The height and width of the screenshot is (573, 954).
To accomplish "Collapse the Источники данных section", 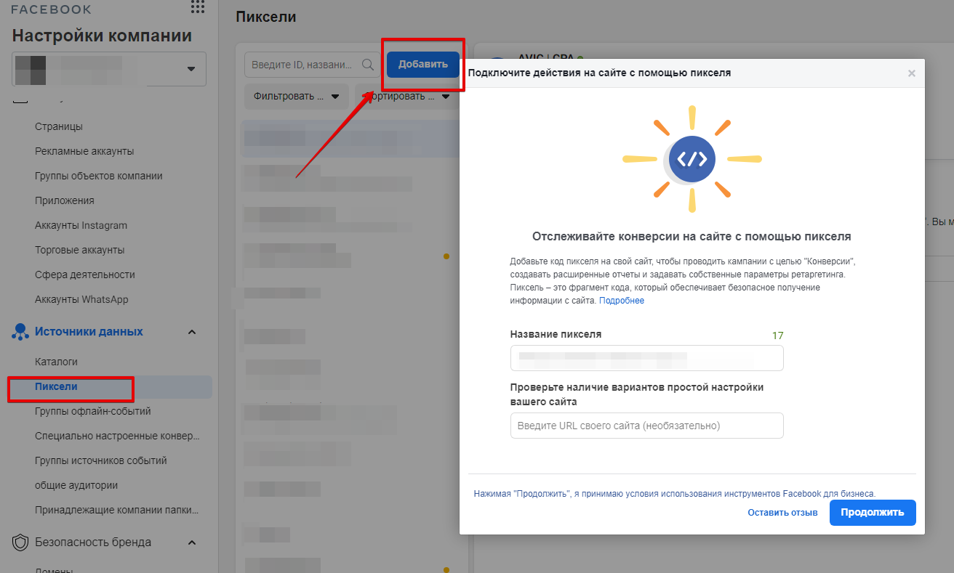I will (x=192, y=332).
